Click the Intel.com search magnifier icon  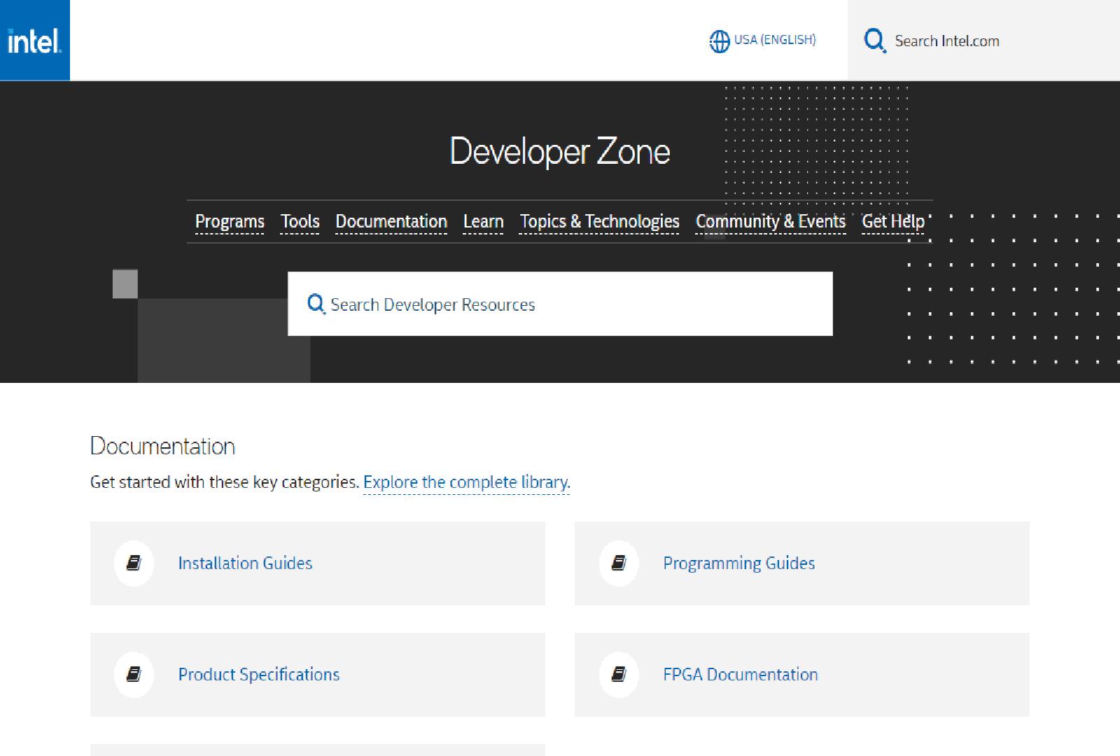(874, 41)
